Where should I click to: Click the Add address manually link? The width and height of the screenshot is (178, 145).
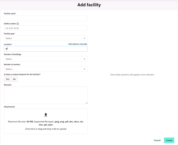point(78,44)
